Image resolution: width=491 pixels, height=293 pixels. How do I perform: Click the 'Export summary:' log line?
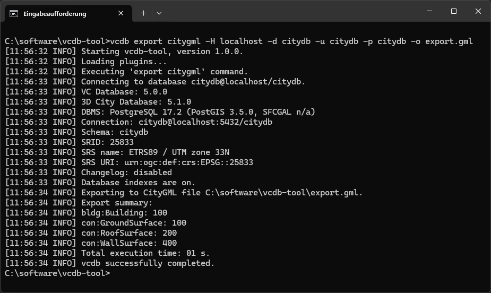(117, 203)
